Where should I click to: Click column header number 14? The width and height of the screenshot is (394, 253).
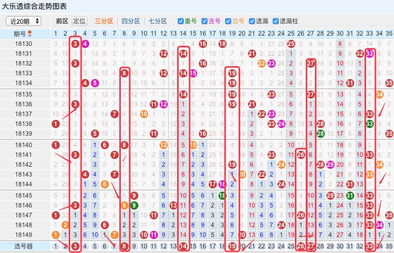(183, 34)
